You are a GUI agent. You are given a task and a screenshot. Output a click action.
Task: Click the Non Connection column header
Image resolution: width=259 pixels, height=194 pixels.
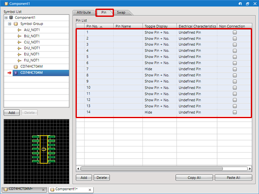234,26
